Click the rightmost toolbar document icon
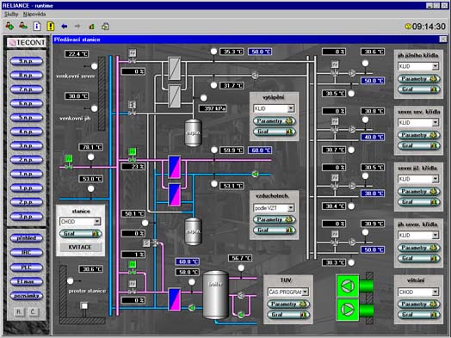Image resolution: width=451 pixels, height=338 pixels. (x=105, y=27)
